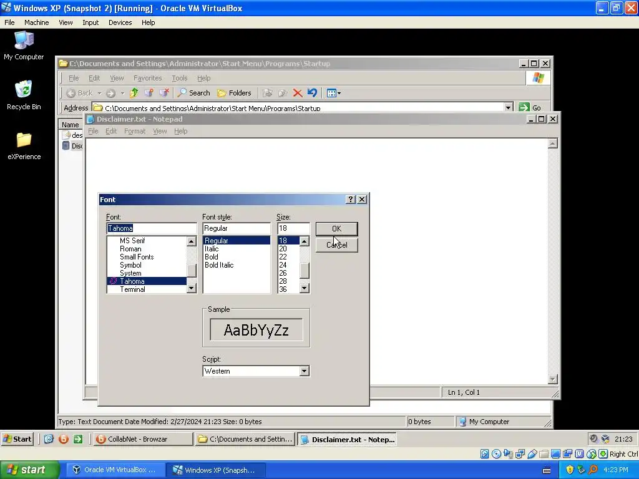Open the Tools menu in Explorer
The image size is (639, 479).
[x=179, y=78]
